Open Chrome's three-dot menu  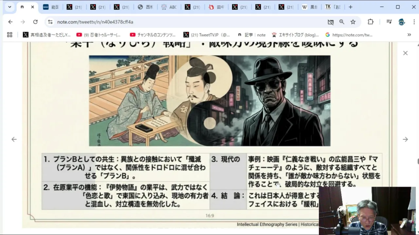pos(413,22)
